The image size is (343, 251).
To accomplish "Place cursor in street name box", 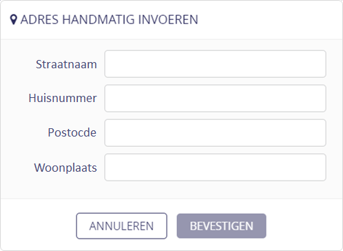I will pyautogui.click(x=216, y=64).
